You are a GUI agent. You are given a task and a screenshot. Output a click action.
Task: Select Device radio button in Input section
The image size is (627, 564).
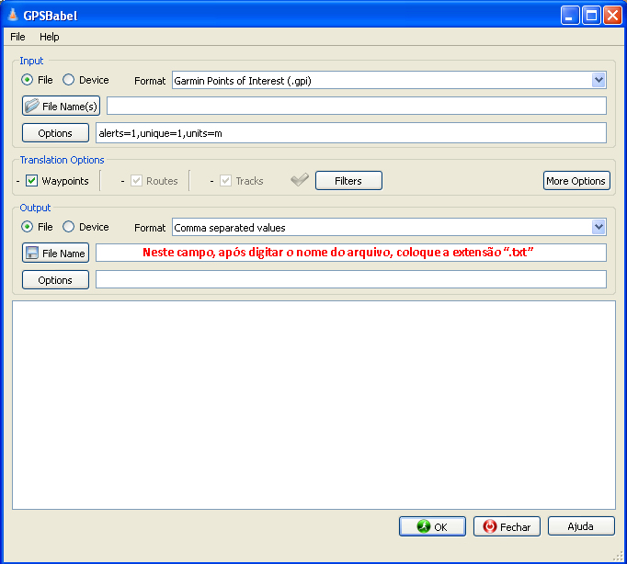68,80
